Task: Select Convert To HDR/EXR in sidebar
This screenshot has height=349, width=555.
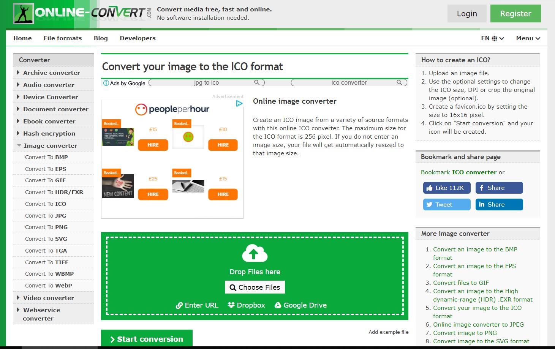Action: 54,192
